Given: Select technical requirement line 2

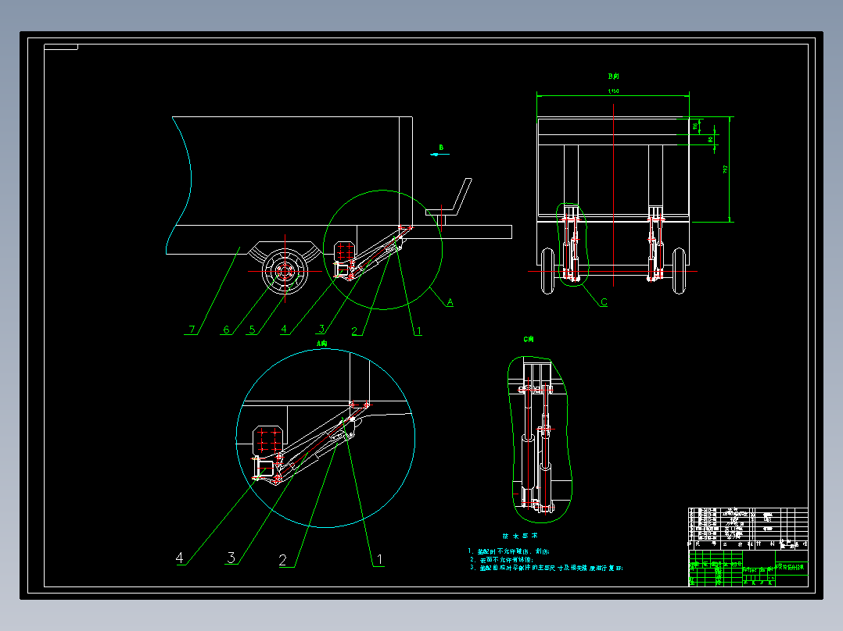Looking at the screenshot, I should click(x=501, y=560).
